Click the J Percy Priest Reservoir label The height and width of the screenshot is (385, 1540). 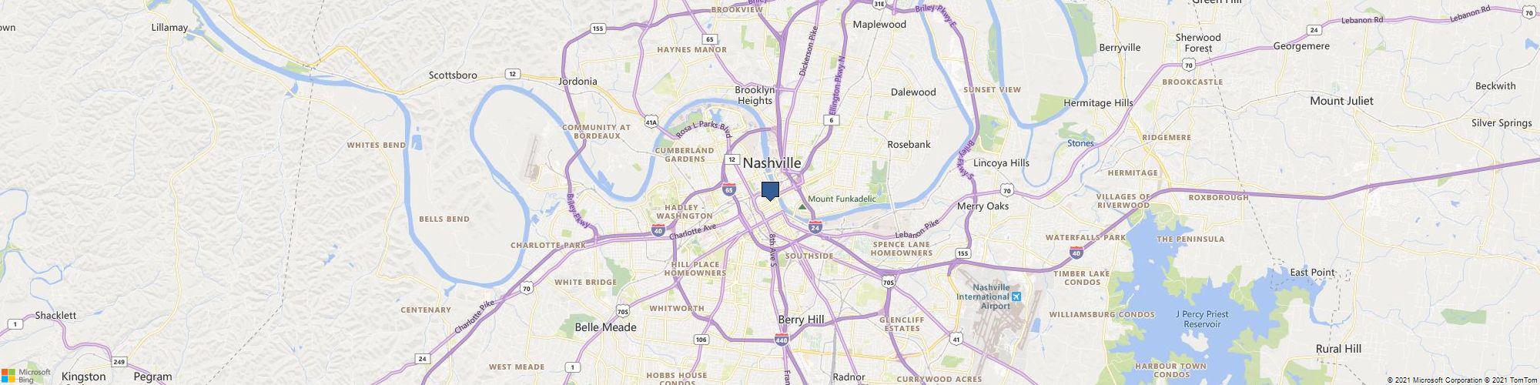(1202, 319)
